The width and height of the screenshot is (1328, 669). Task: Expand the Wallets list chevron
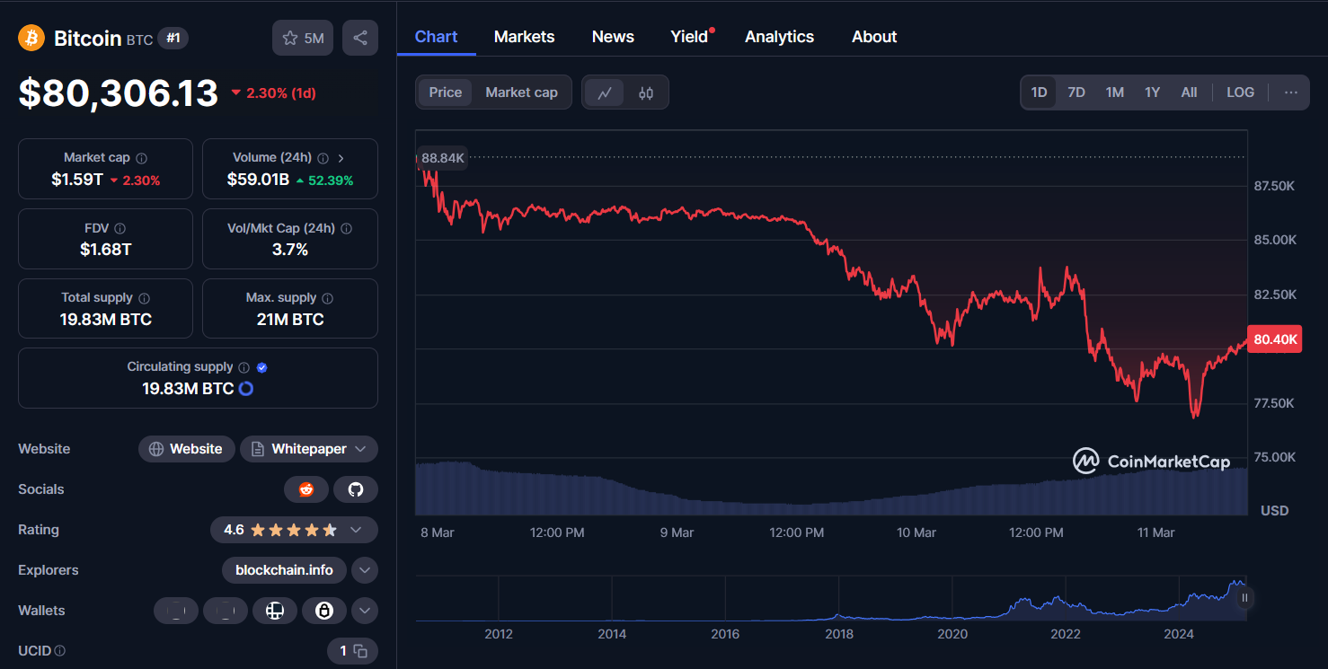pos(364,611)
